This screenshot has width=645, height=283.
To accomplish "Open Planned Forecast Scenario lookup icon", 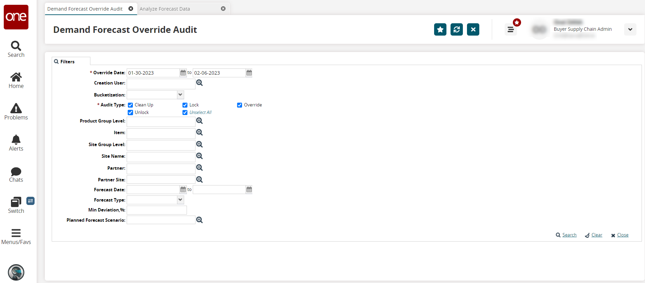I will 199,220.
